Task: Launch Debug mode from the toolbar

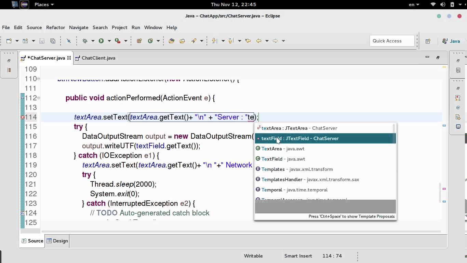Action: point(85,41)
